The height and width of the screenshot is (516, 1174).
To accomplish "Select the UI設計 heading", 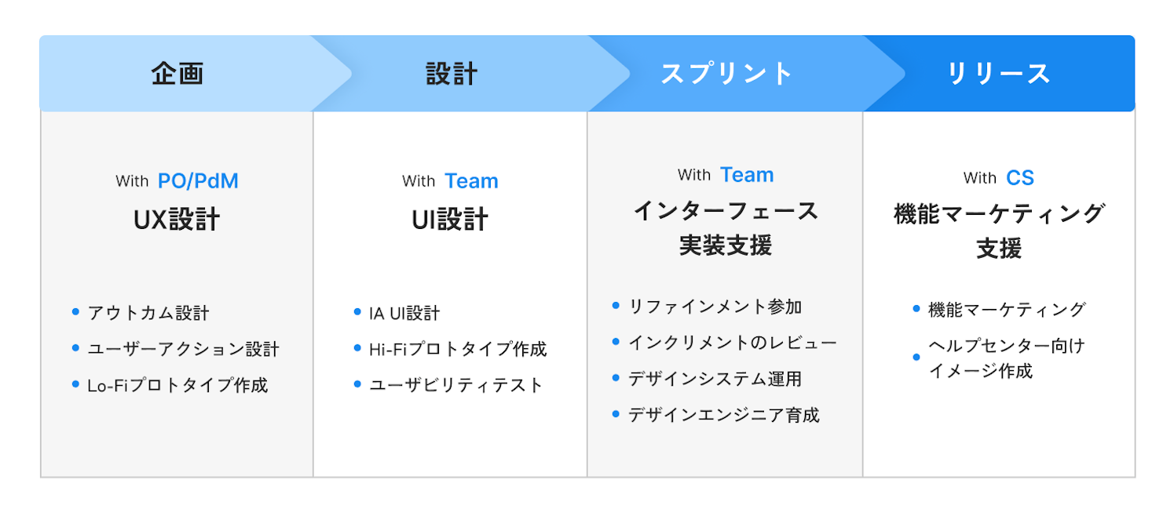I will (450, 220).
